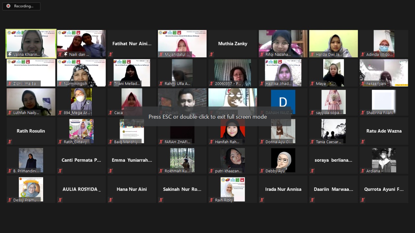Click the red Recording indicator icon
This screenshot has width=415, height=233.
(8, 6)
